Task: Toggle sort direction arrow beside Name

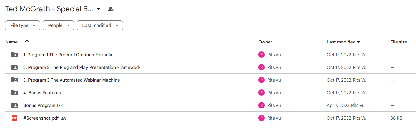Action: pos(27,42)
